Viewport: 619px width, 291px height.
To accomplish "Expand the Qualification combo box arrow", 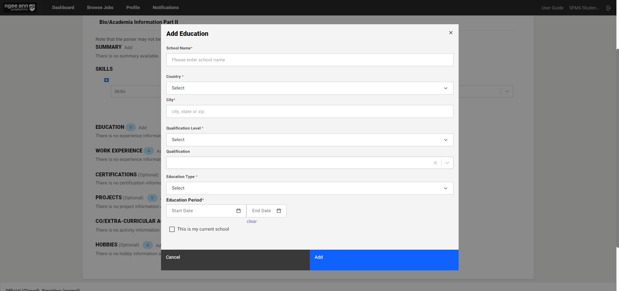I will tap(447, 163).
